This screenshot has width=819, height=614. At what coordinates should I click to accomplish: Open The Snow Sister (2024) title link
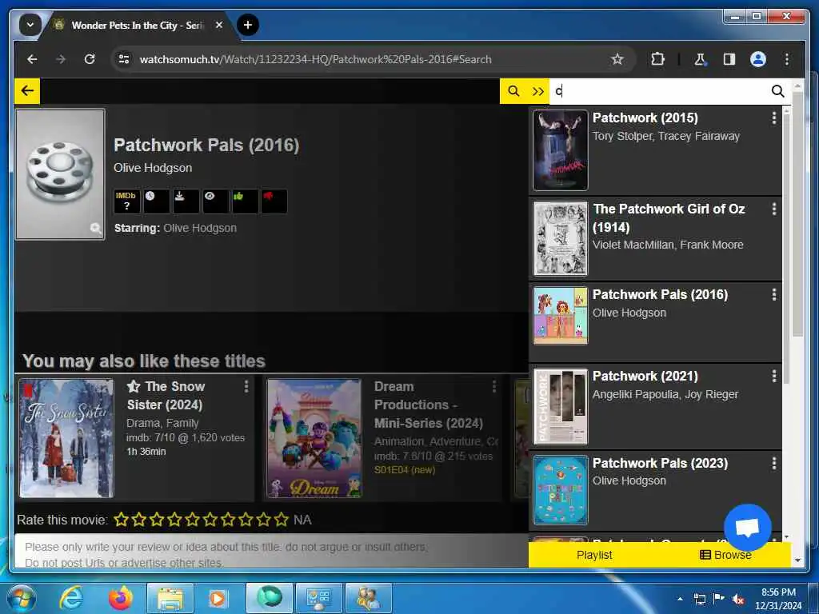(166, 395)
